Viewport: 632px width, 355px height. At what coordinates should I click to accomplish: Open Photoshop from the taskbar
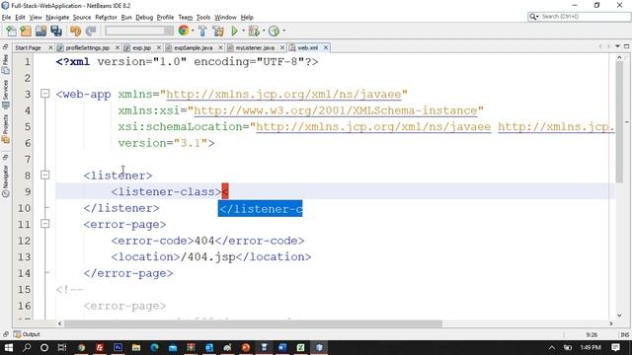118,347
